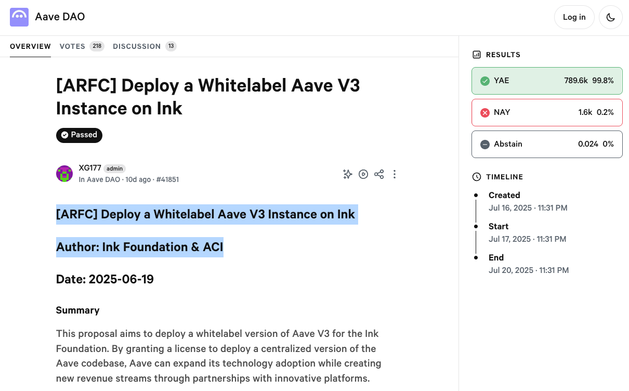The height and width of the screenshot is (391, 629).
Task: Click the main proposal title heading
Action: click(x=208, y=97)
